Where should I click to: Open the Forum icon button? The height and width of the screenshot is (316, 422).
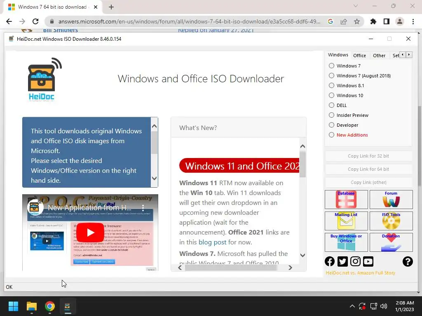[391, 200]
